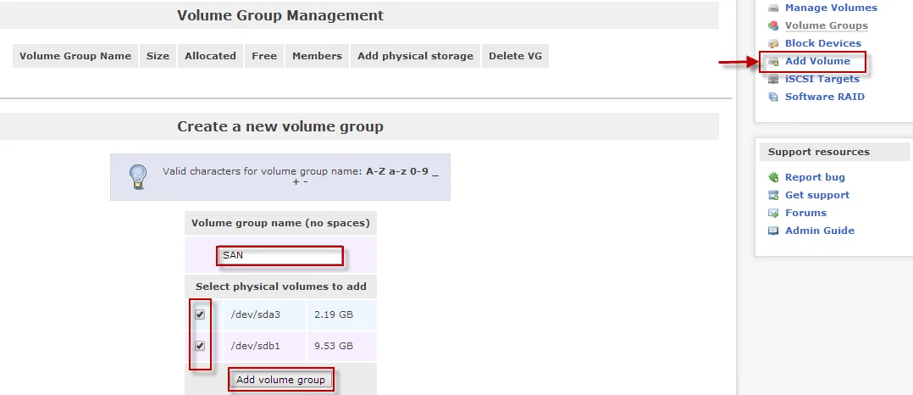Screen dimensions: 913x395
Task: Focus the volume group name field
Action: [x=279, y=255]
